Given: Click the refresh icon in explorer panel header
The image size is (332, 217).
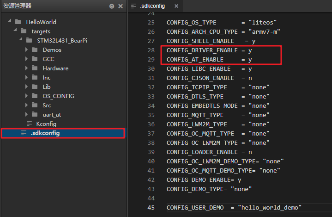Looking at the screenshot, I should click(x=112, y=6).
